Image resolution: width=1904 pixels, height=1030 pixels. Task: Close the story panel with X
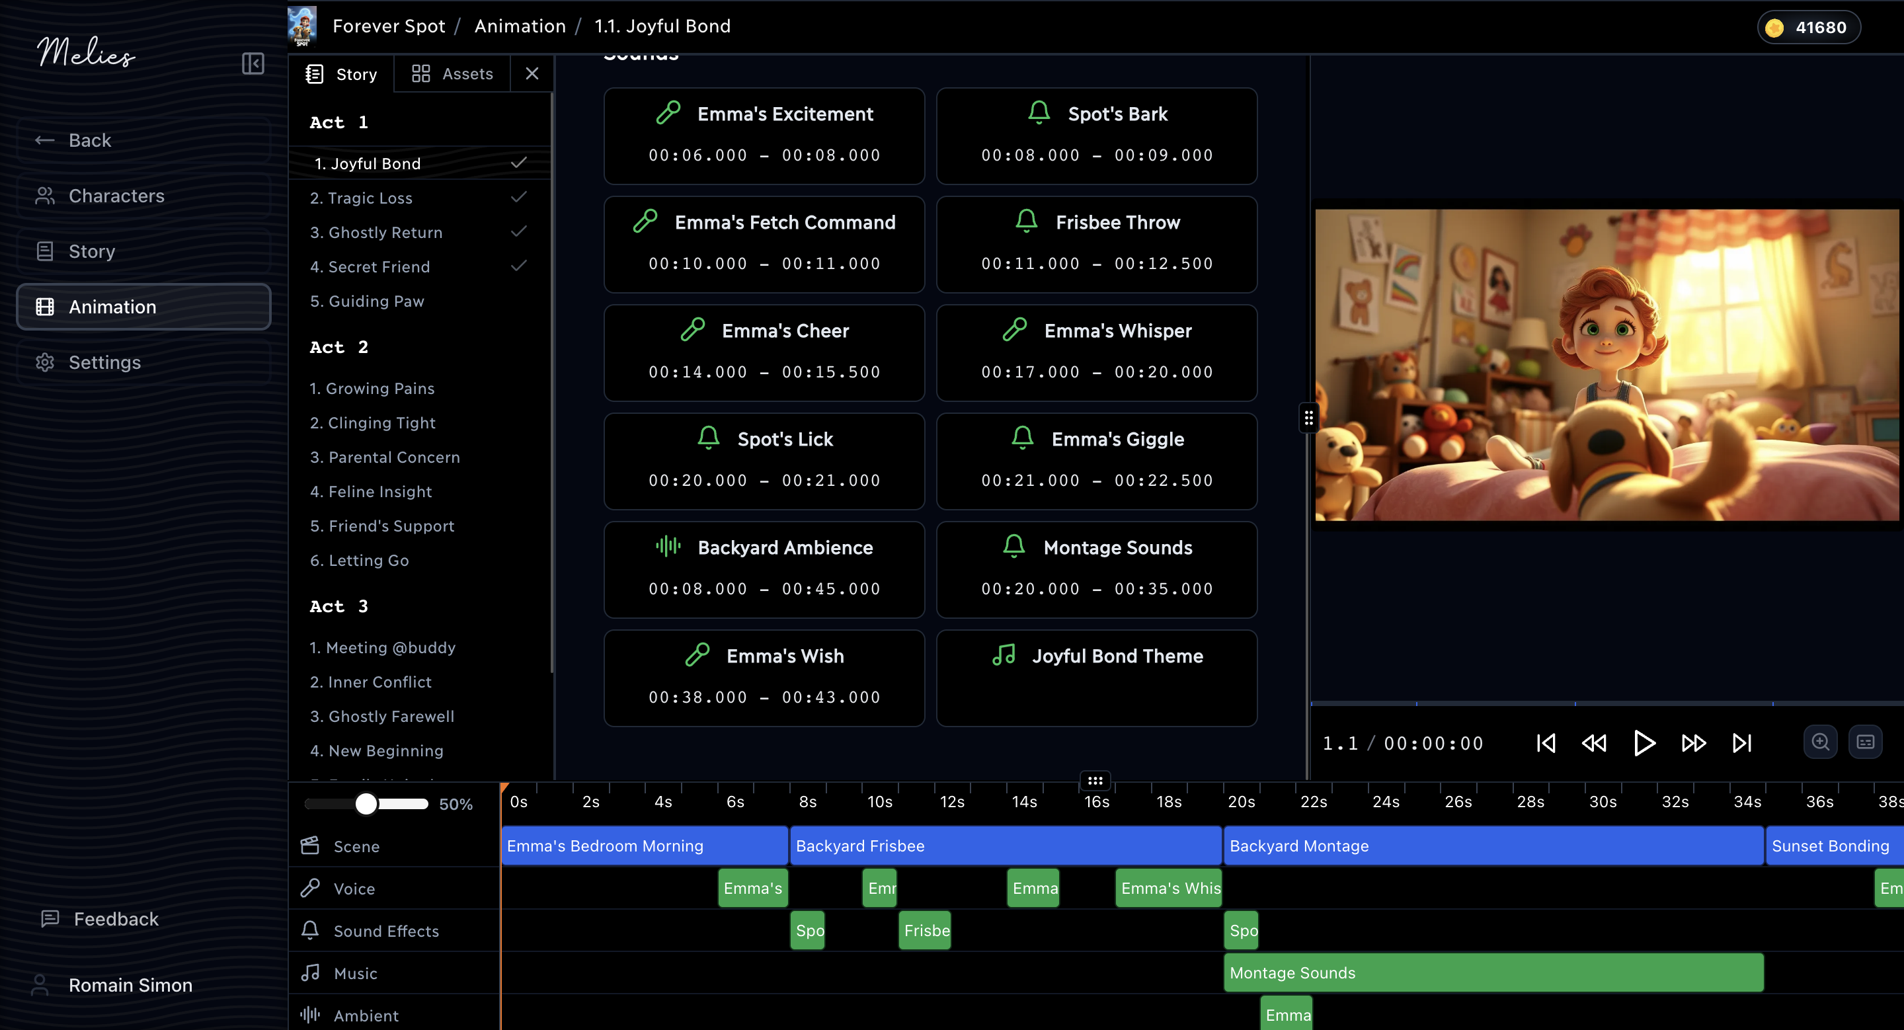[x=532, y=73]
